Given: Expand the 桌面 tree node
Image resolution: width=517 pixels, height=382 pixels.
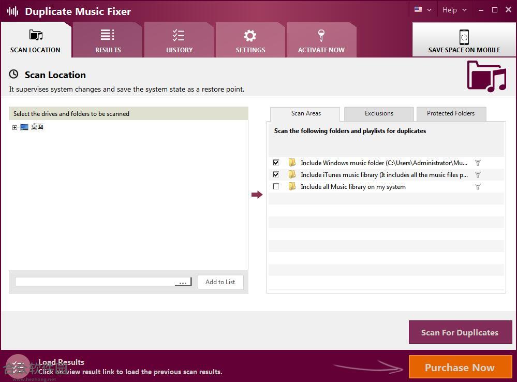Looking at the screenshot, I should [x=14, y=127].
